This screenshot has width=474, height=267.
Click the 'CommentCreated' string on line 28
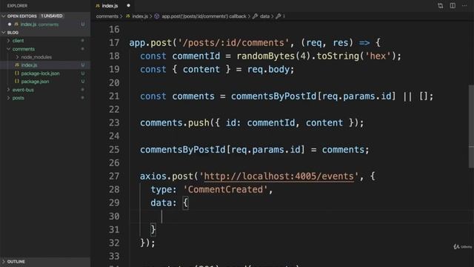(x=225, y=190)
